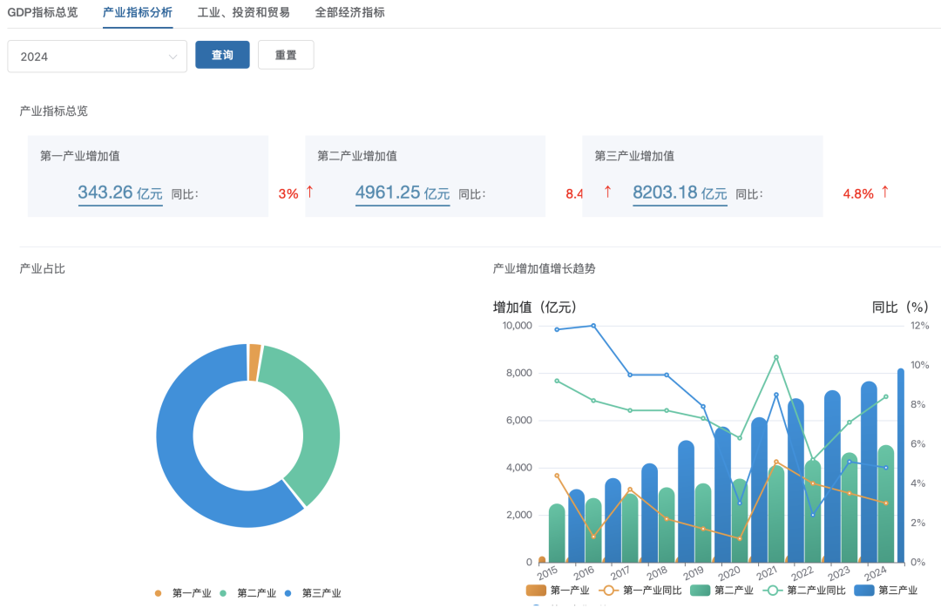
Task: Open the 工业、投资和贸易 tab
Action: 244,12
